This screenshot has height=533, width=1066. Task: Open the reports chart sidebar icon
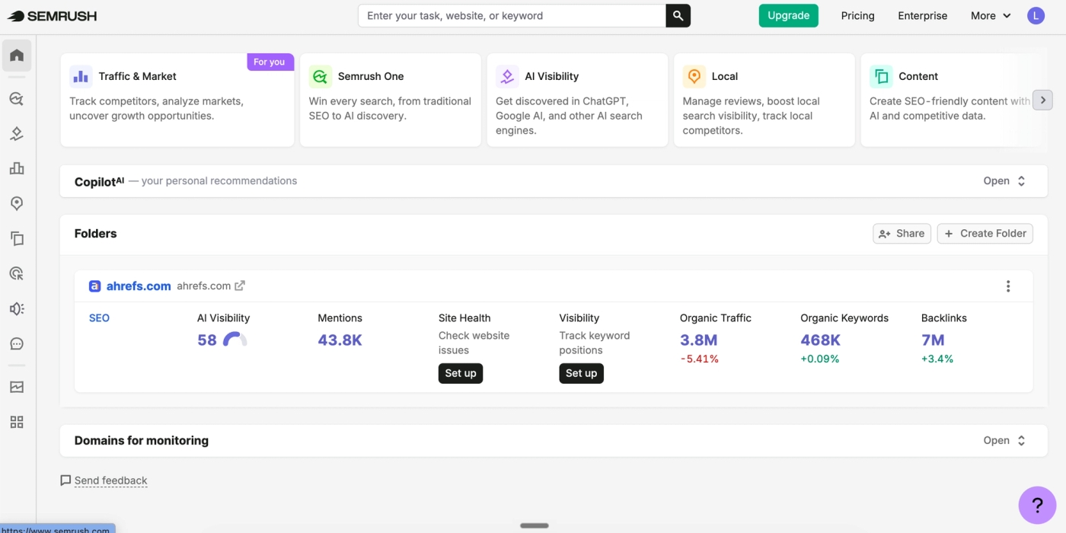[17, 387]
